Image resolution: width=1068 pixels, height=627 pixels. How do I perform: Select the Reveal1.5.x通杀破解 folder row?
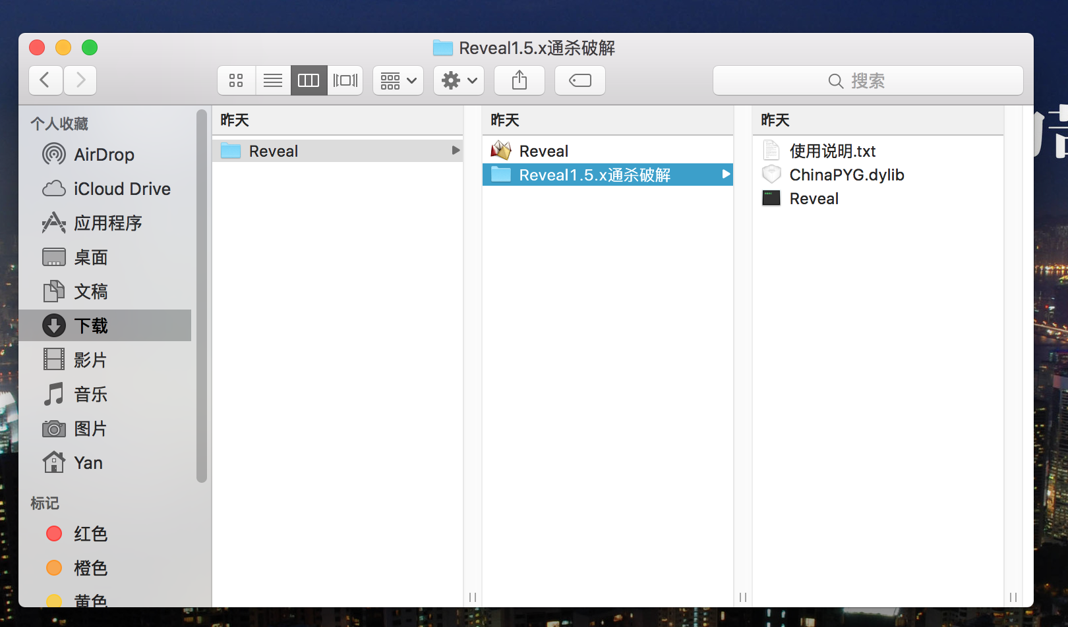point(608,175)
